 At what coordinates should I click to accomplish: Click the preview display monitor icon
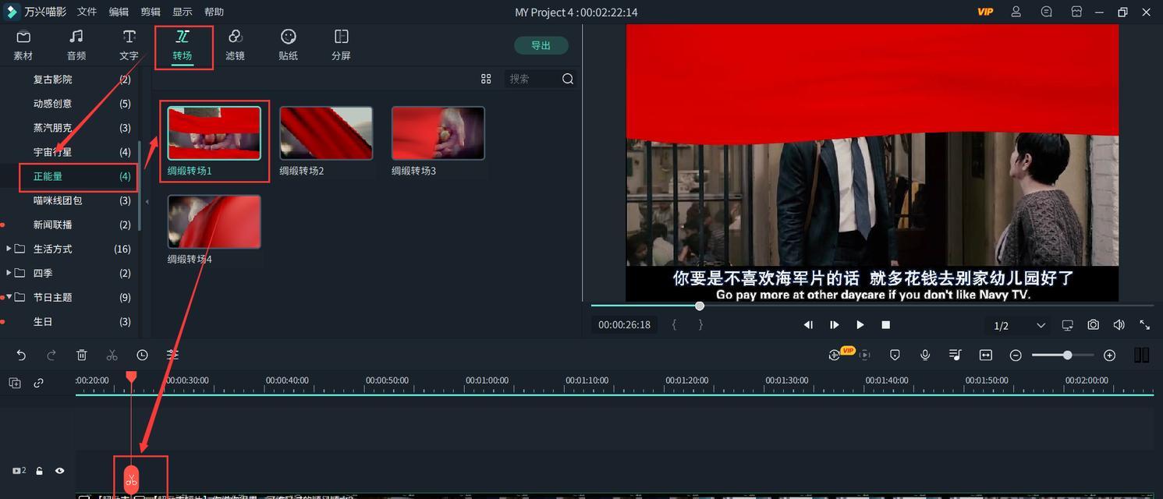[x=1067, y=325]
